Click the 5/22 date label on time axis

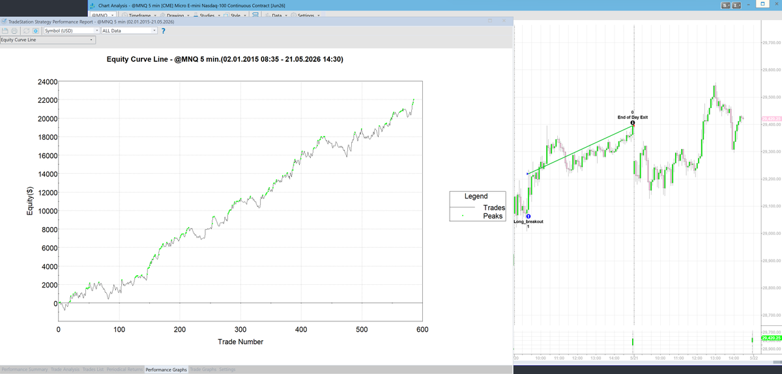(x=753, y=358)
